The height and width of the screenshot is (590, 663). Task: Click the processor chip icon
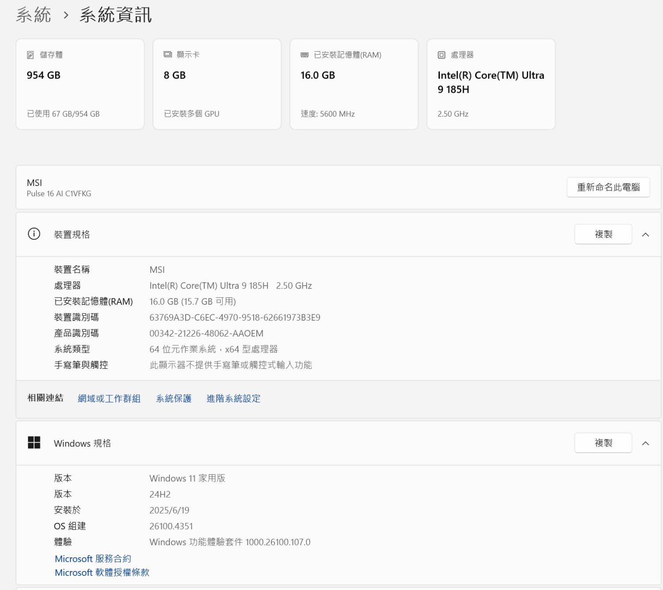tap(442, 55)
